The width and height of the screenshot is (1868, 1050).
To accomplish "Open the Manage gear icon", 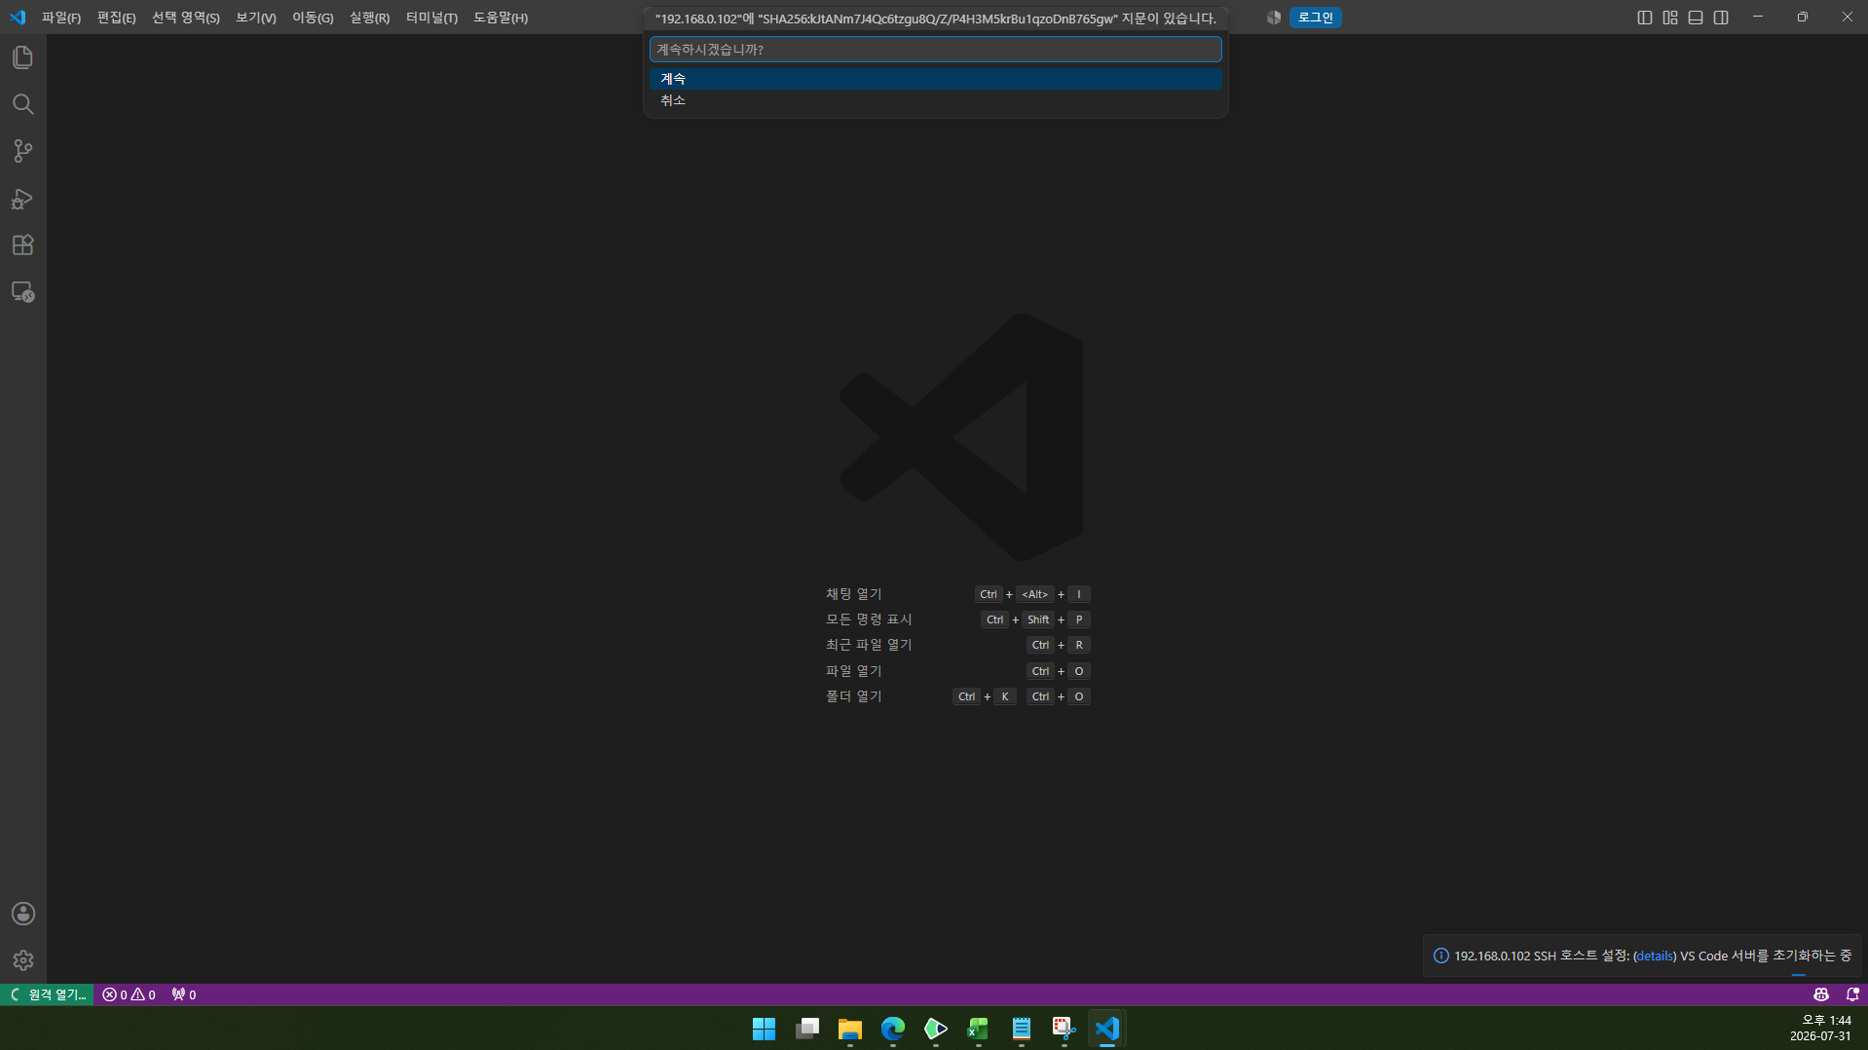I will pyautogui.click(x=23, y=960).
